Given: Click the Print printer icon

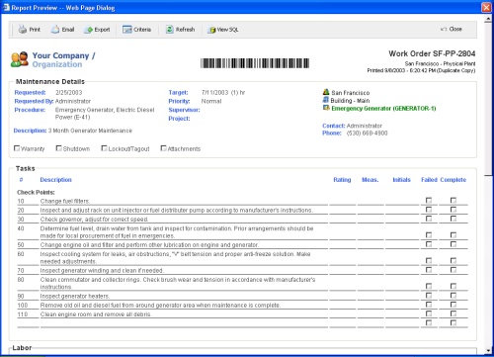Looking at the screenshot, I should tap(23, 30).
